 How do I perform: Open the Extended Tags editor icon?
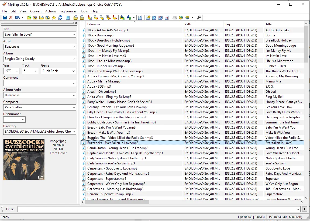click(x=140, y=18)
